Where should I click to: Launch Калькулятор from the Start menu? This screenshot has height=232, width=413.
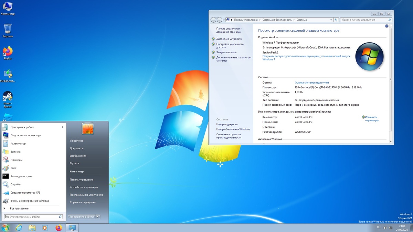point(34,143)
